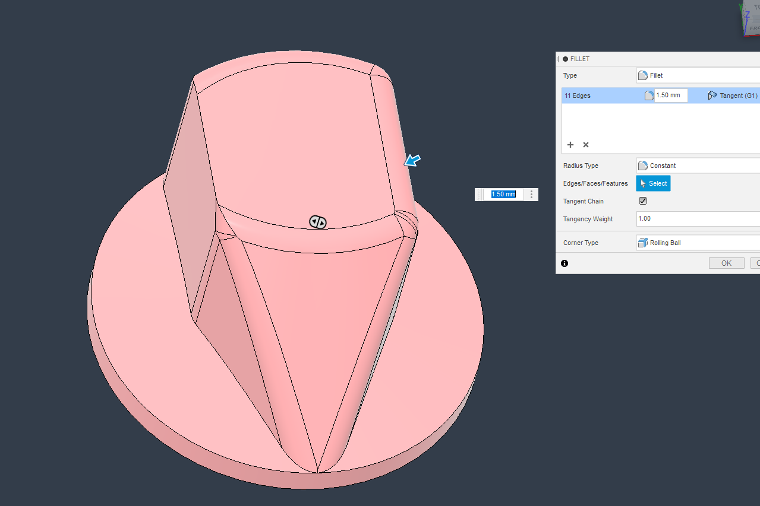The image size is (760, 506).
Task: Confirm the fillet with the OK button
Action: point(726,263)
